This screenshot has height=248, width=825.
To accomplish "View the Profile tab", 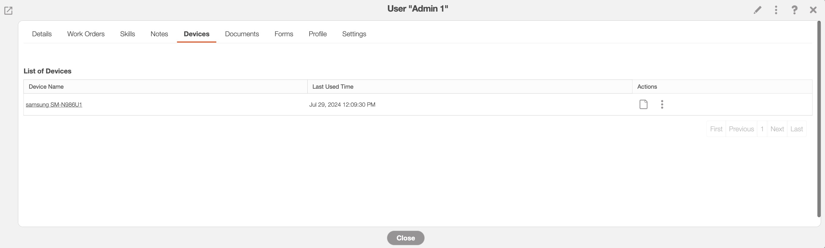I will click(x=317, y=34).
